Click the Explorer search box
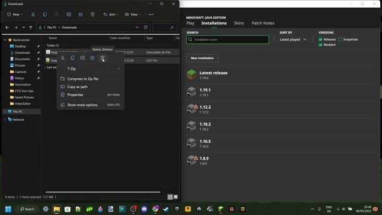The image size is (382, 215). pyautogui.click(x=165, y=27)
